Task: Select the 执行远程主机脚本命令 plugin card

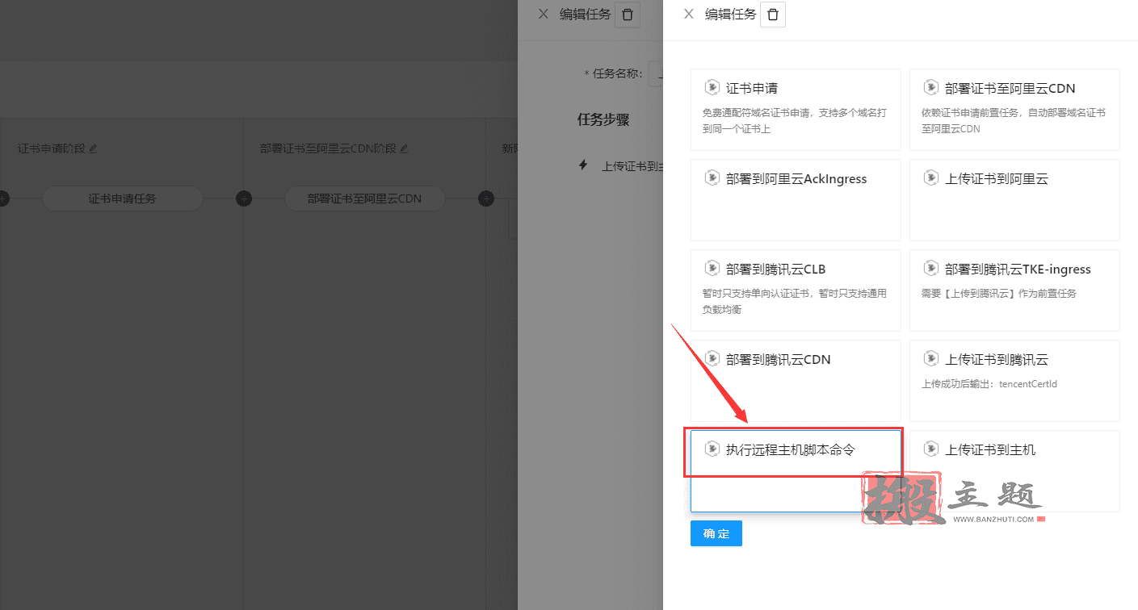Action: 796,471
